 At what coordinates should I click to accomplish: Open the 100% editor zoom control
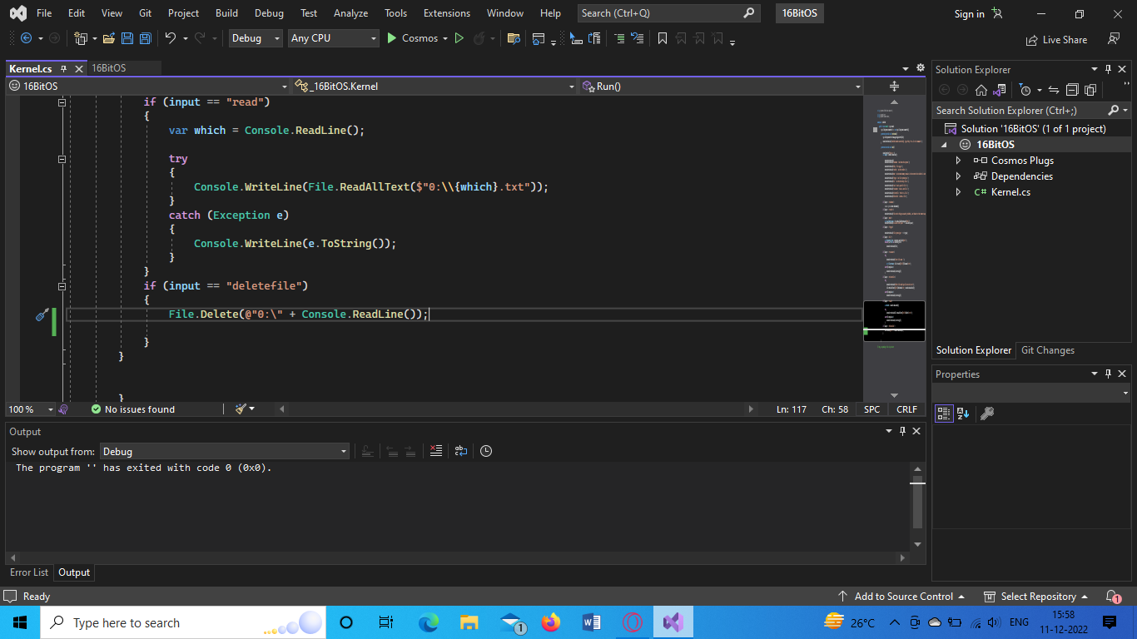pos(31,409)
